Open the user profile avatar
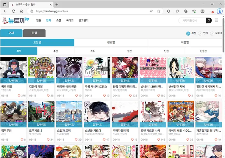The height and width of the screenshot is (158, 225). tap(202, 11)
